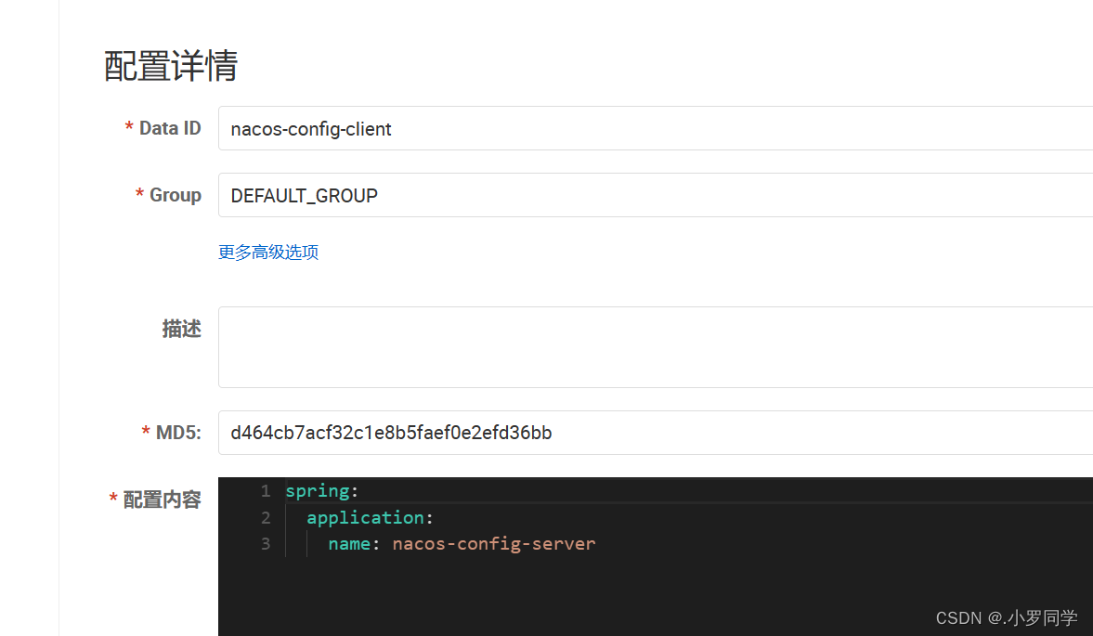Click 'application:' on editor line 2
This screenshot has height=636, width=1093.
pos(371,517)
